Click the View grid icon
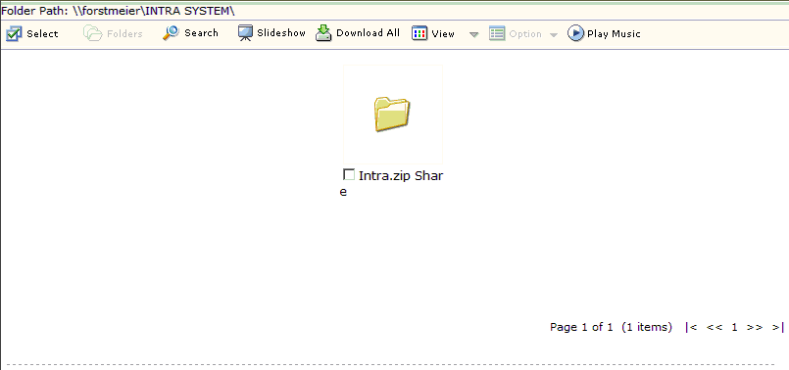Image resolution: width=789 pixels, height=370 pixels. 419,33
